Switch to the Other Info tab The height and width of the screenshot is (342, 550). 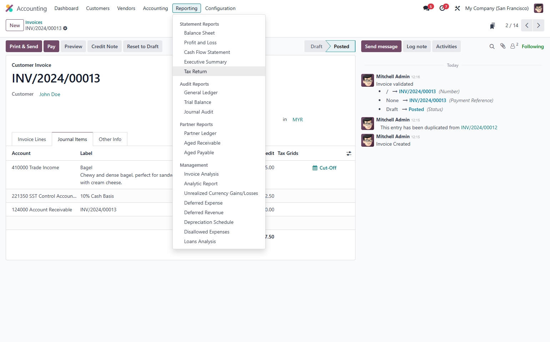tap(110, 139)
